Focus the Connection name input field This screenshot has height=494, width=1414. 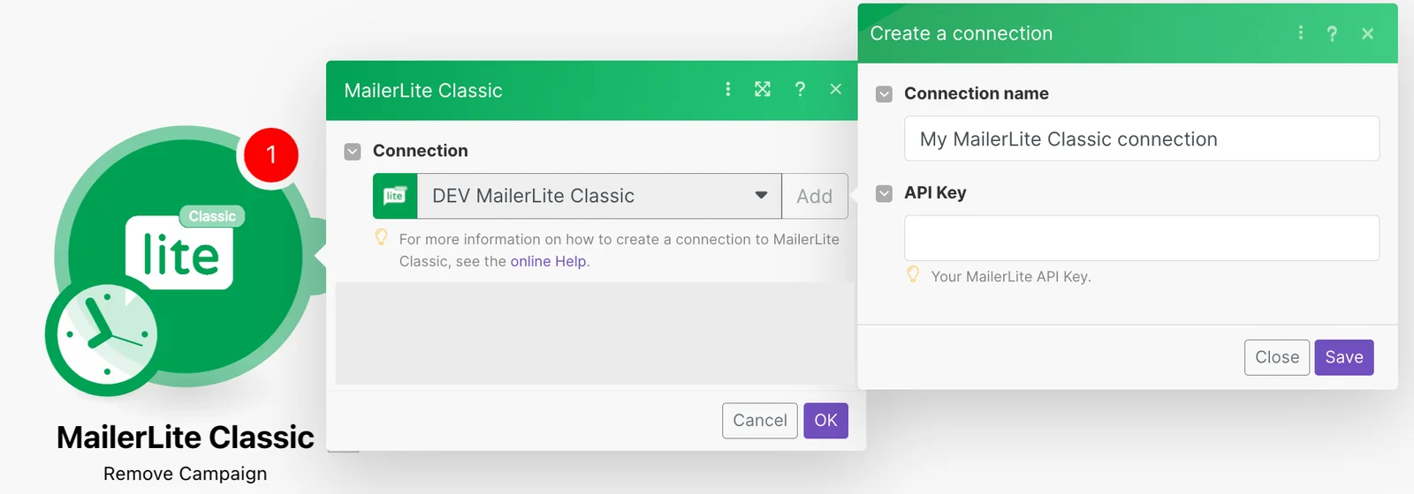coord(1142,138)
